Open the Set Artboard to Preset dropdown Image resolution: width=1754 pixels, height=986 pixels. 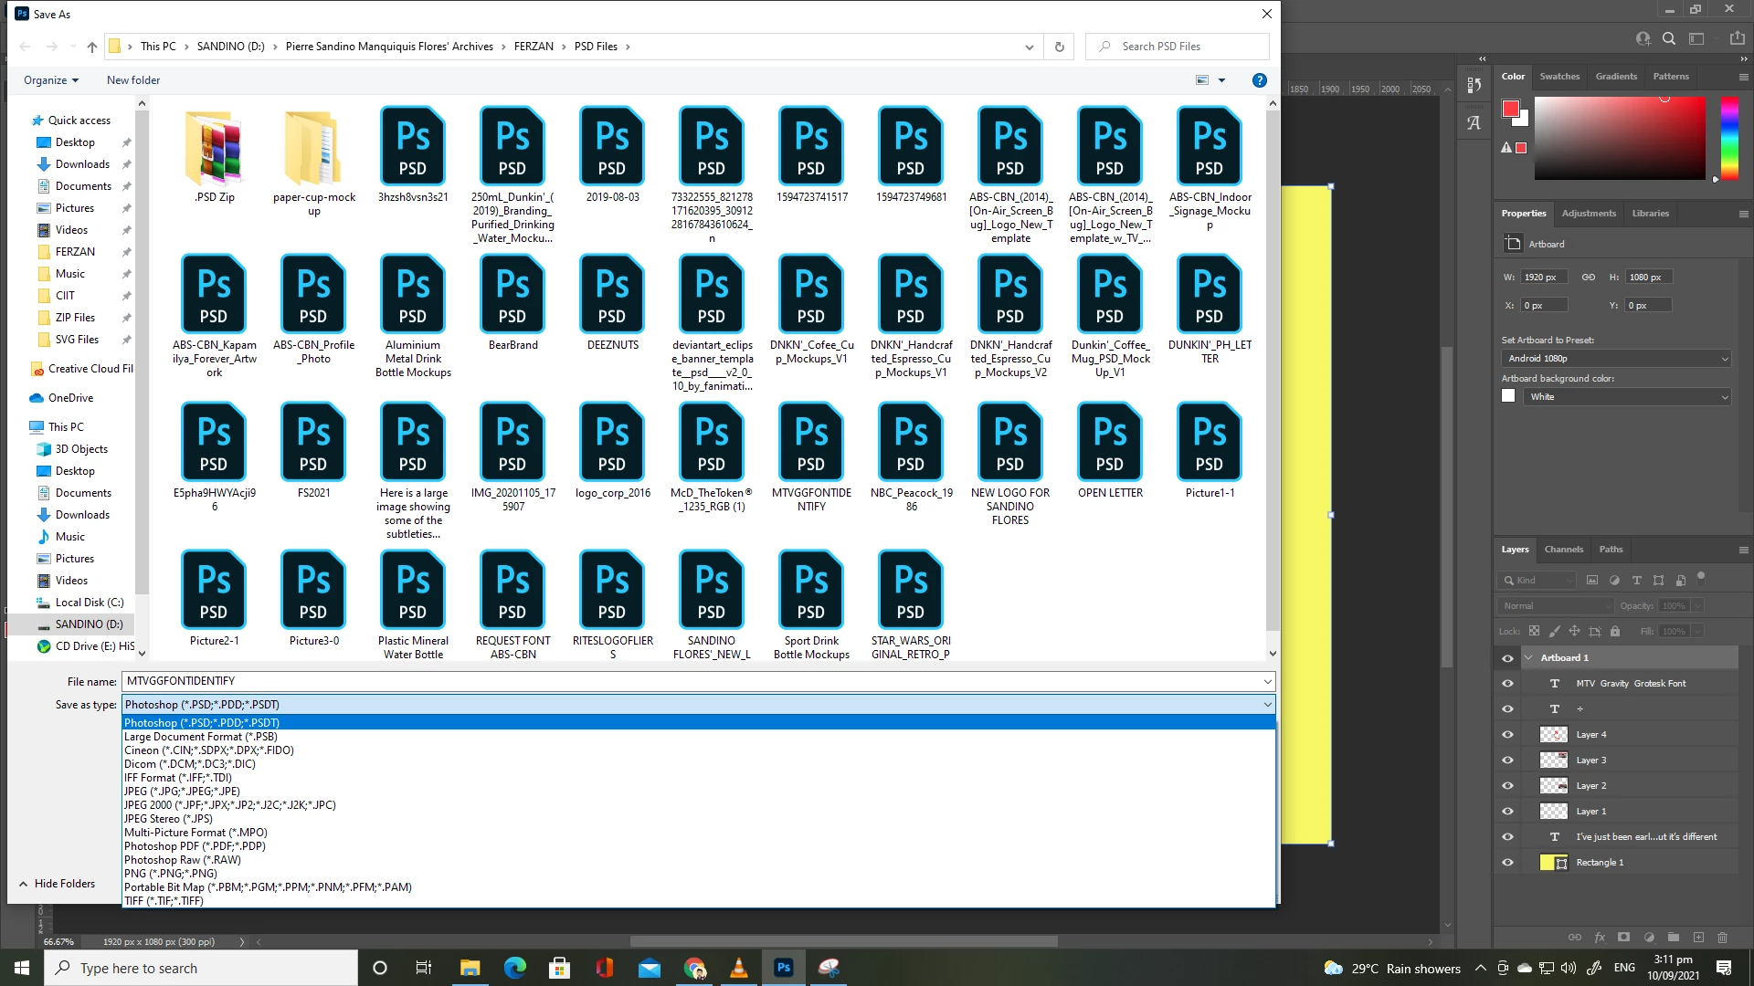click(1615, 359)
